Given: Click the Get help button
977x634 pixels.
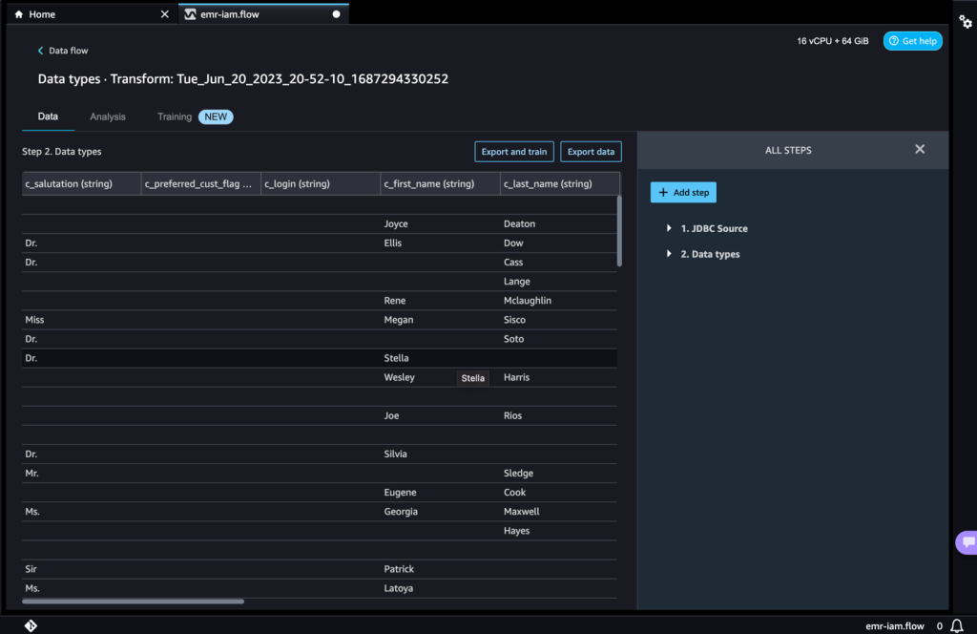Looking at the screenshot, I should coord(913,41).
